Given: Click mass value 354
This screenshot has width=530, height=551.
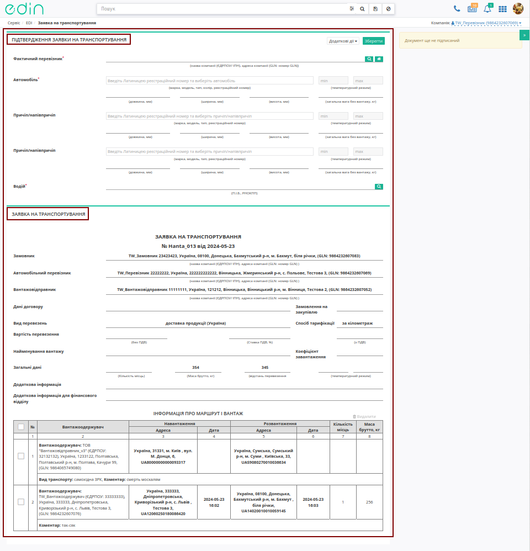Looking at the screenshot, I should click(x=196, y=368).
